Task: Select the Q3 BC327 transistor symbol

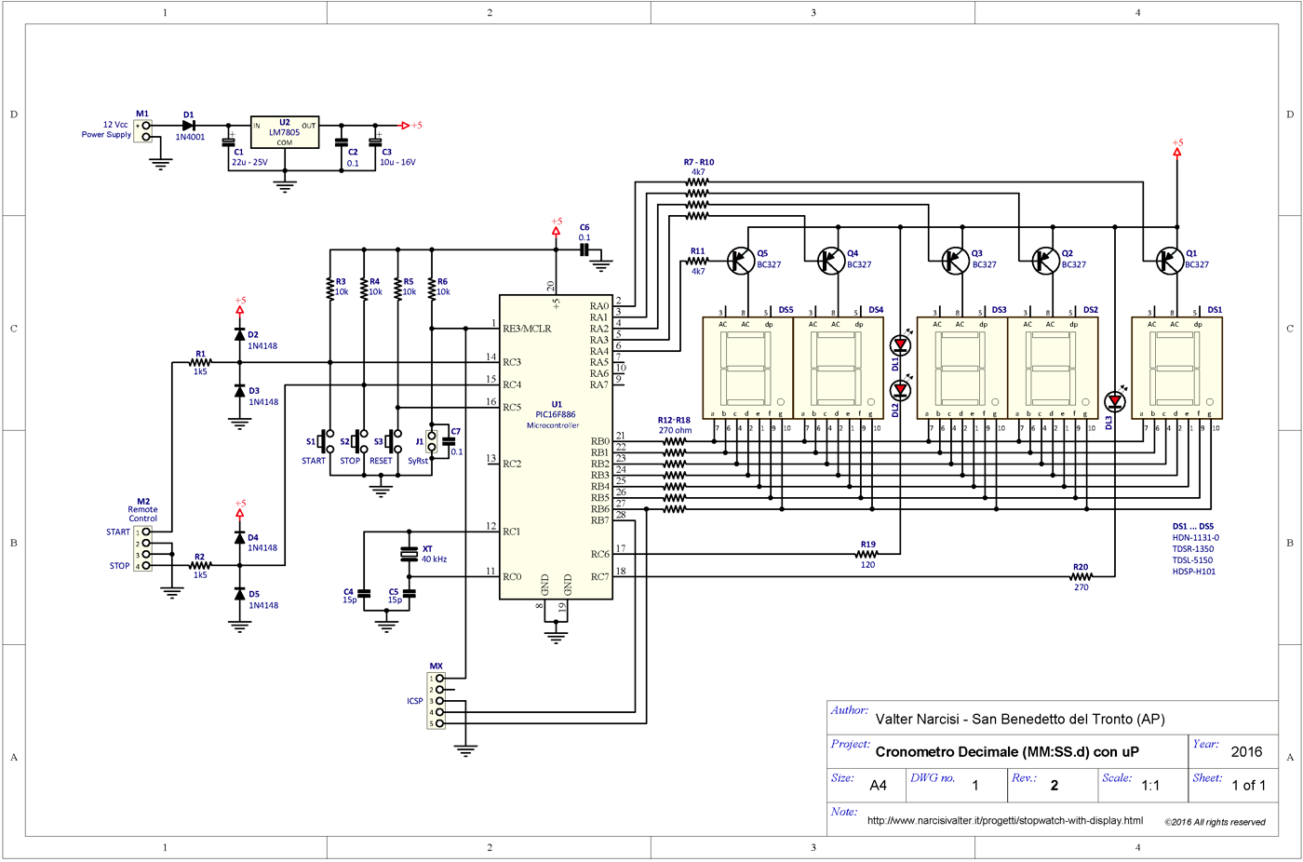Action: point(956,261)
